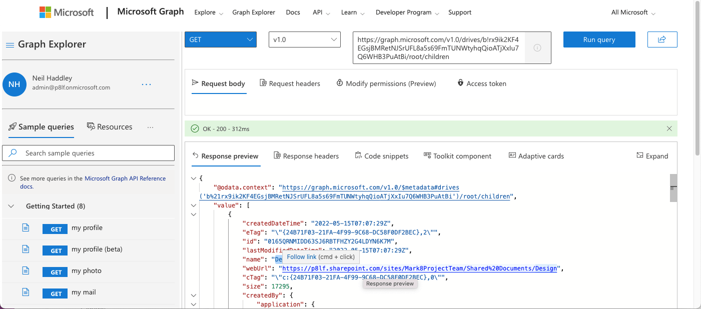Collapse the Getting Started query group
This screenshot has width=701, height=309.
tap(12, 206)
